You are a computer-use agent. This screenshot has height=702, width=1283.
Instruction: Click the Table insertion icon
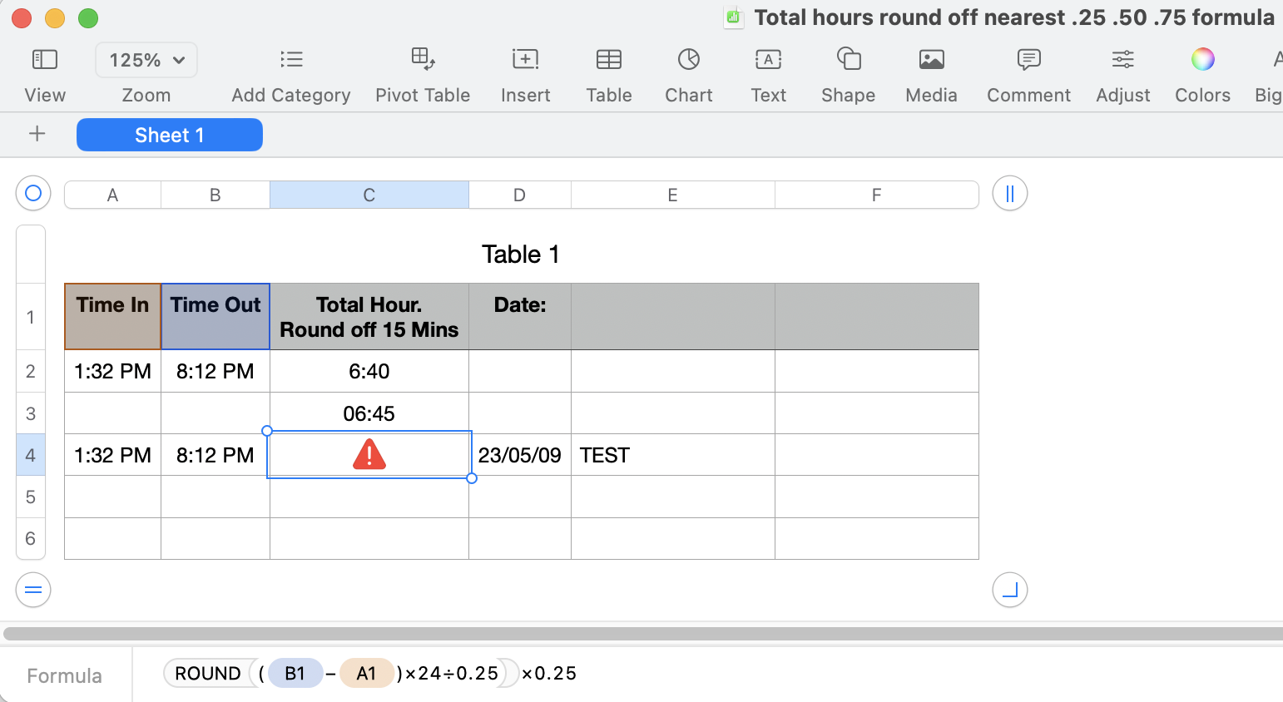coord(608,71)
